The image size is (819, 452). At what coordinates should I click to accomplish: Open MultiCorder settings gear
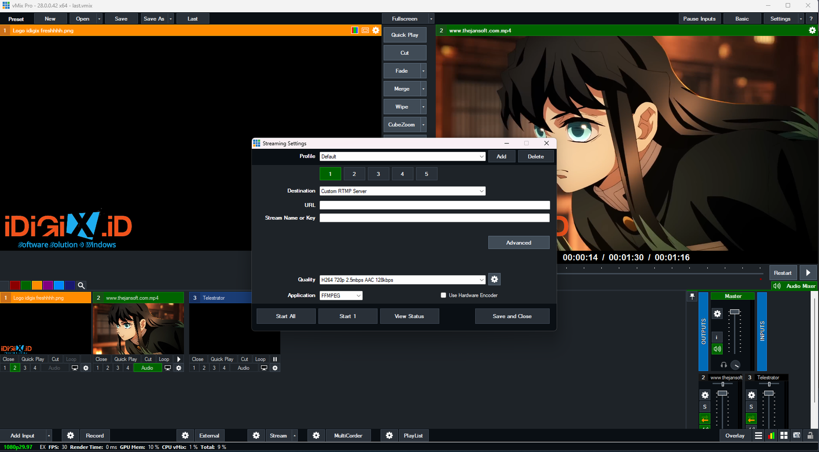tap(316, 436)
